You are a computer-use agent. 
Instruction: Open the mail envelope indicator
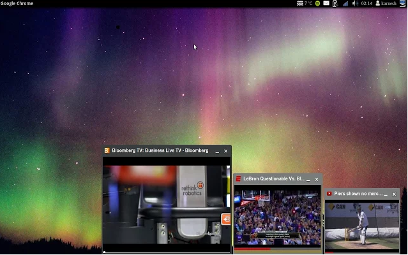click(326, 3)
